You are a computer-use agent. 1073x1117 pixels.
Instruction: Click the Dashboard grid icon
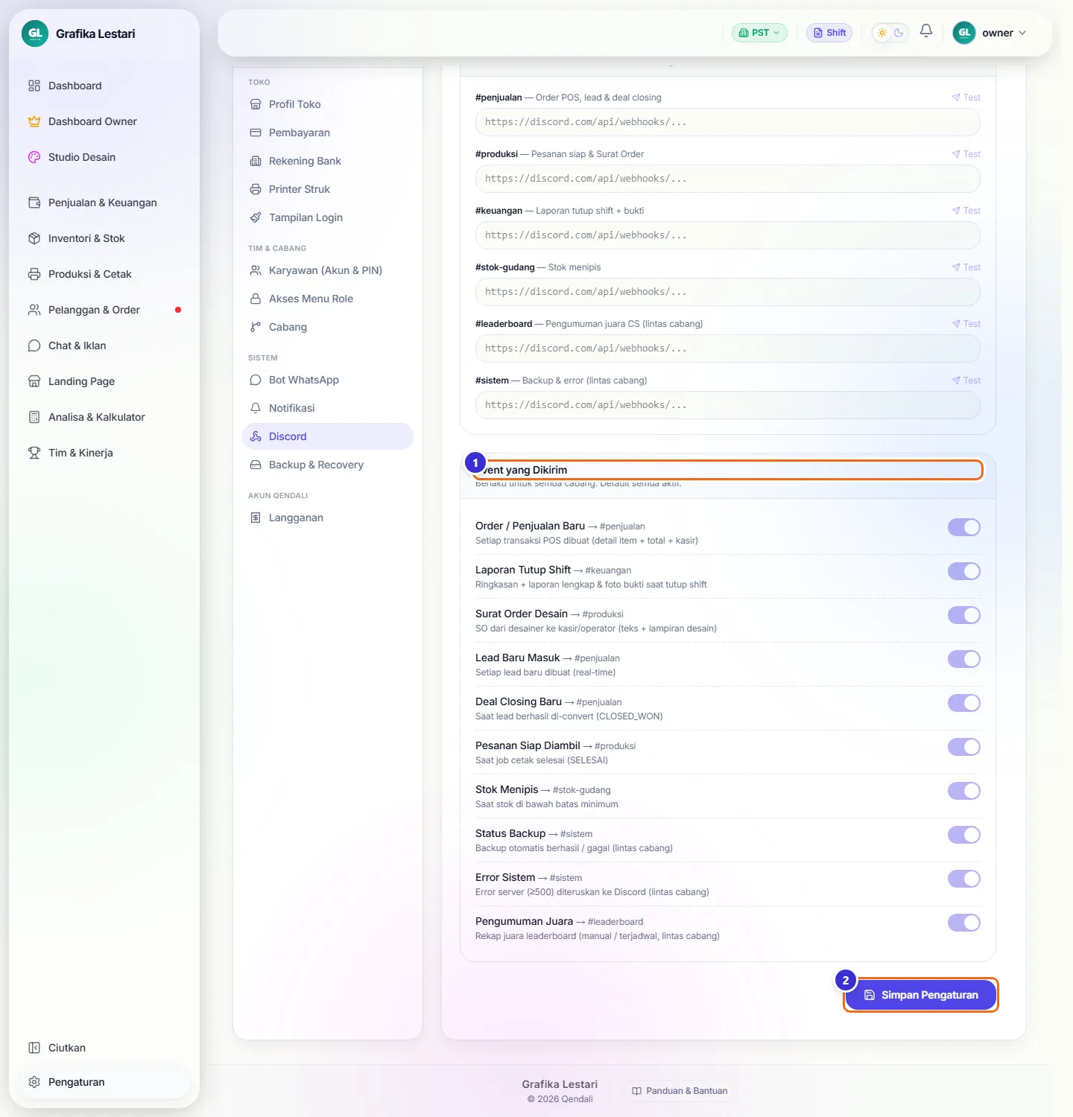click(34, 86)
